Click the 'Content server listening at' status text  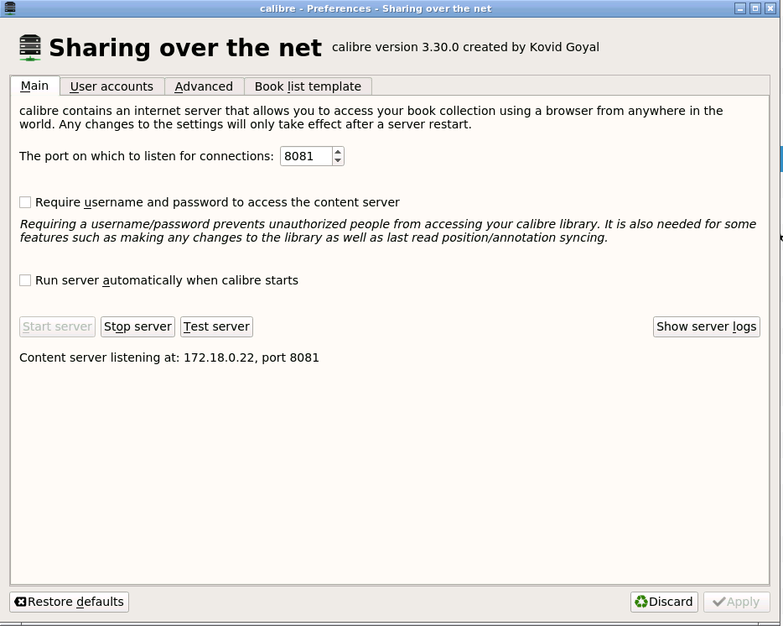click(169, 357)
